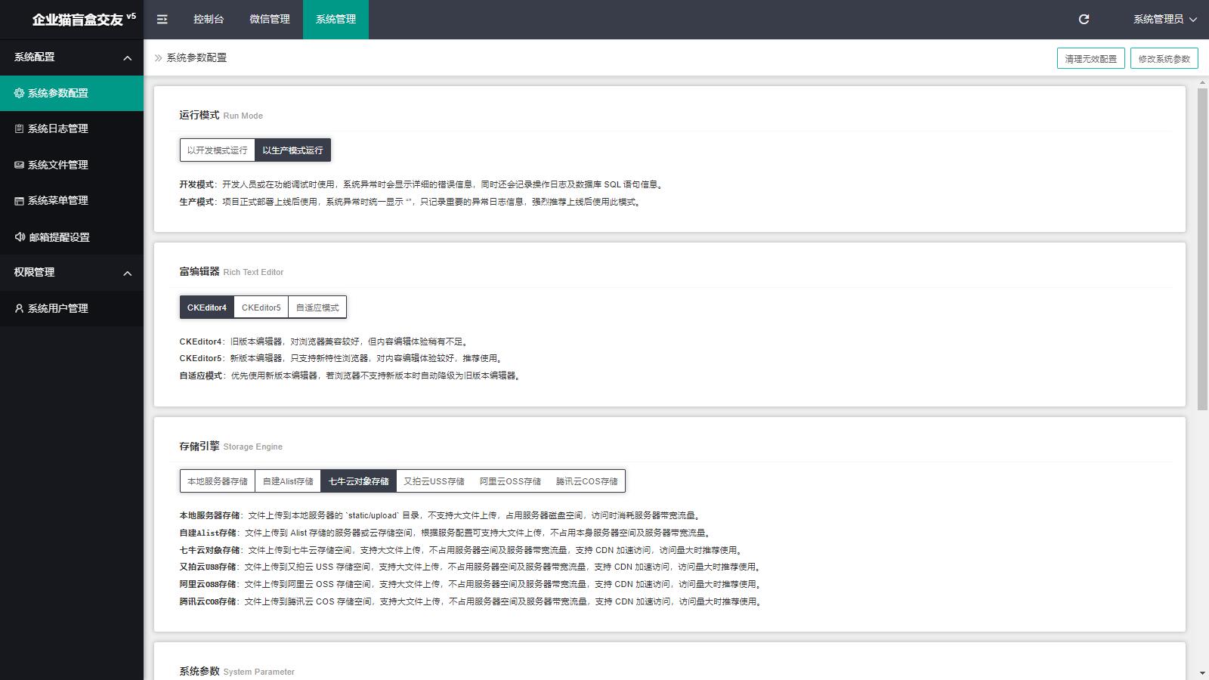This screenshot has height=680, width=1209.
Task: Click the 修改系统参数 button
Action: click(x=1164, y=59)
